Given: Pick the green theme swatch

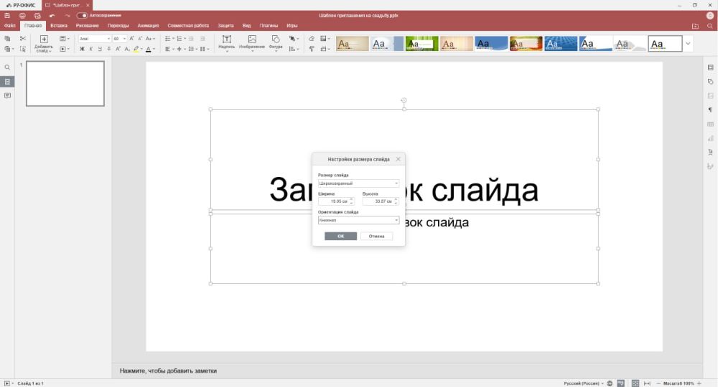Looking at the screenshot, I should pos(421,44).
